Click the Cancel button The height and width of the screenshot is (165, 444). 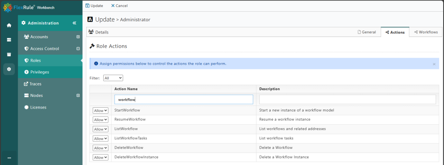pos(119,6)
